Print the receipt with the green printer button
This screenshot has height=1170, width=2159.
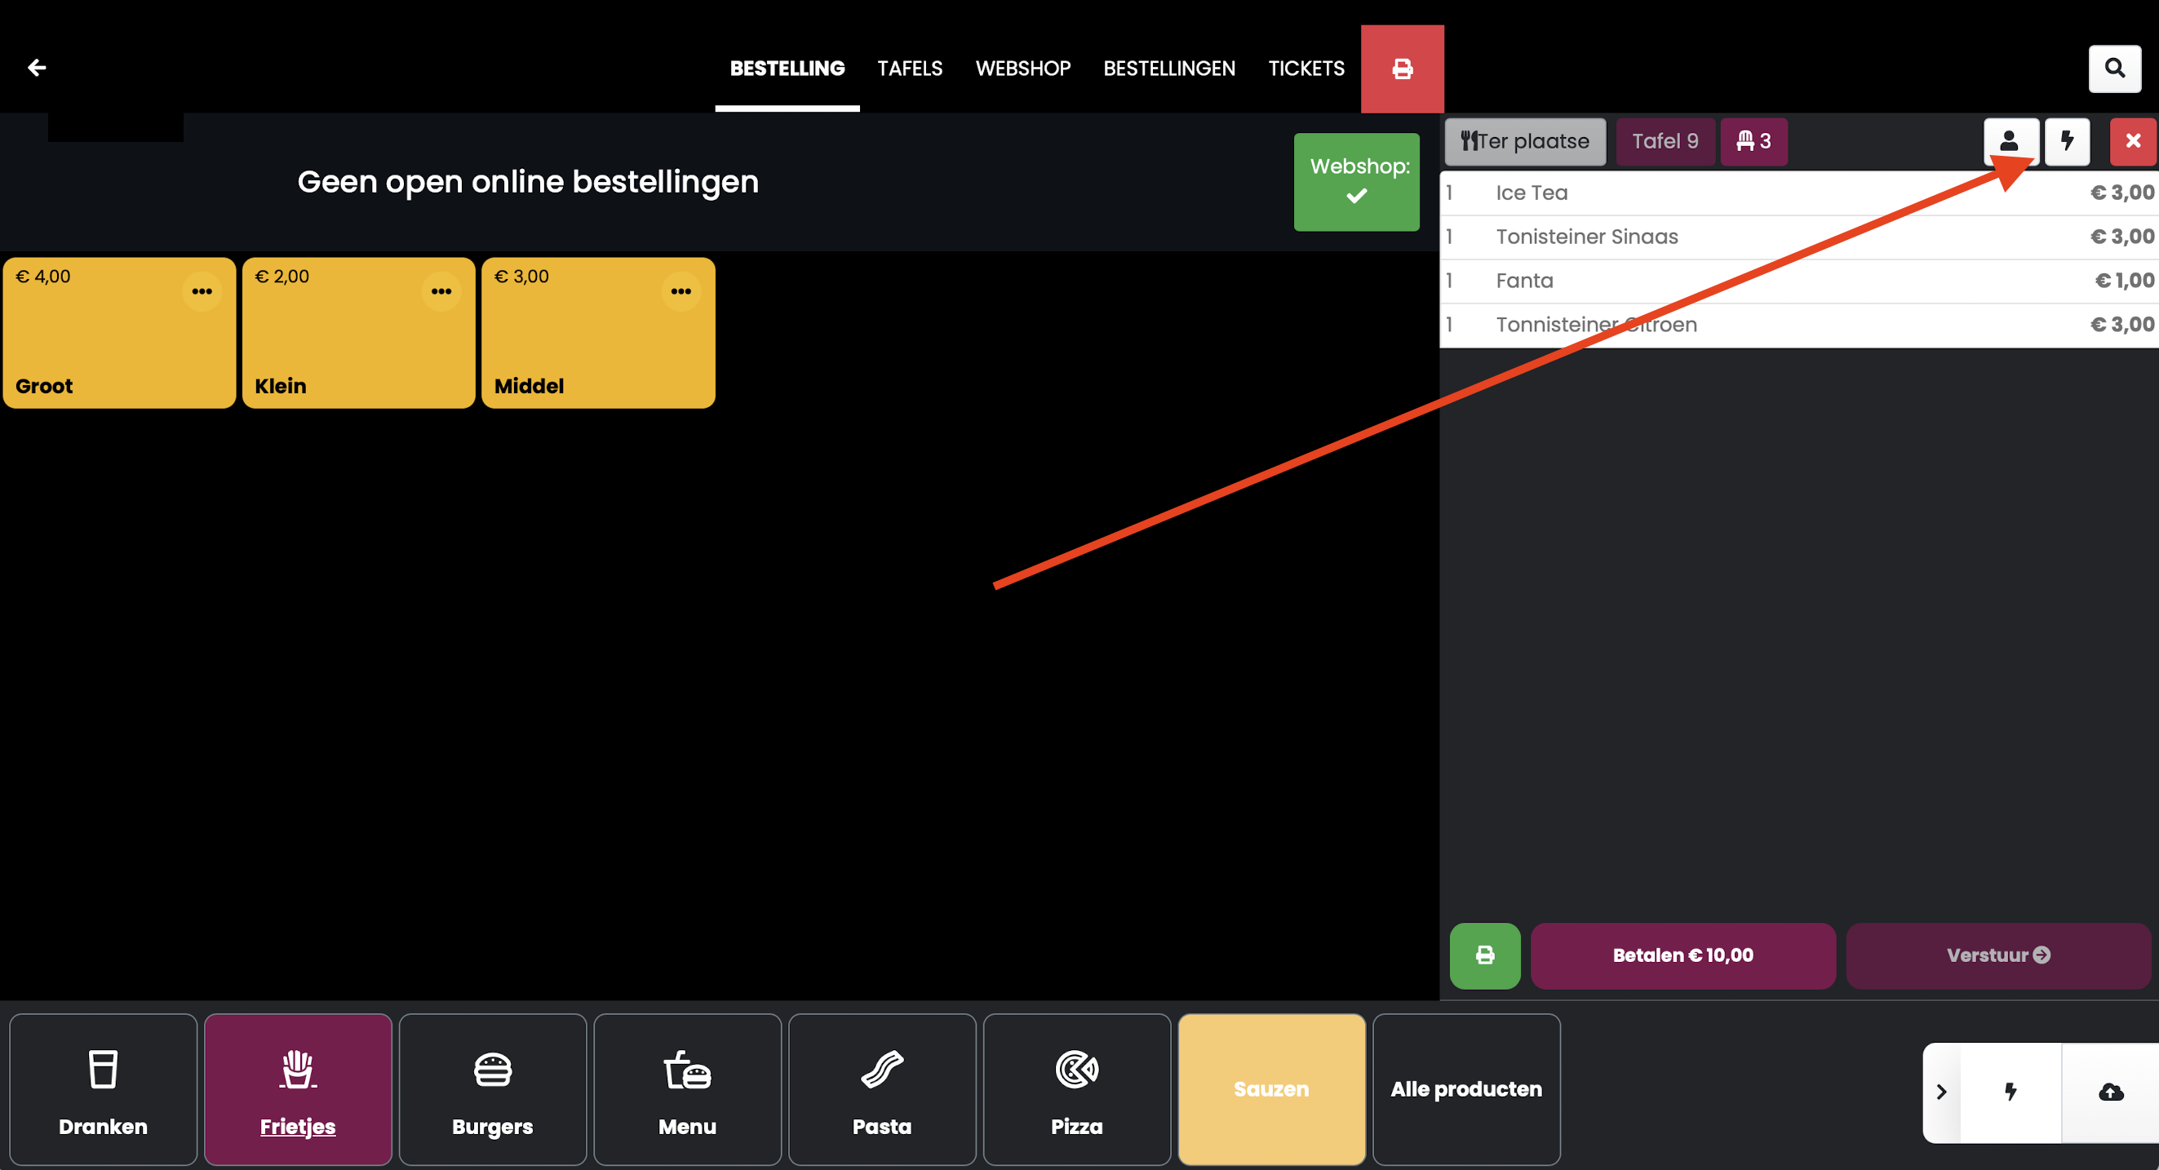point(1485,955)
